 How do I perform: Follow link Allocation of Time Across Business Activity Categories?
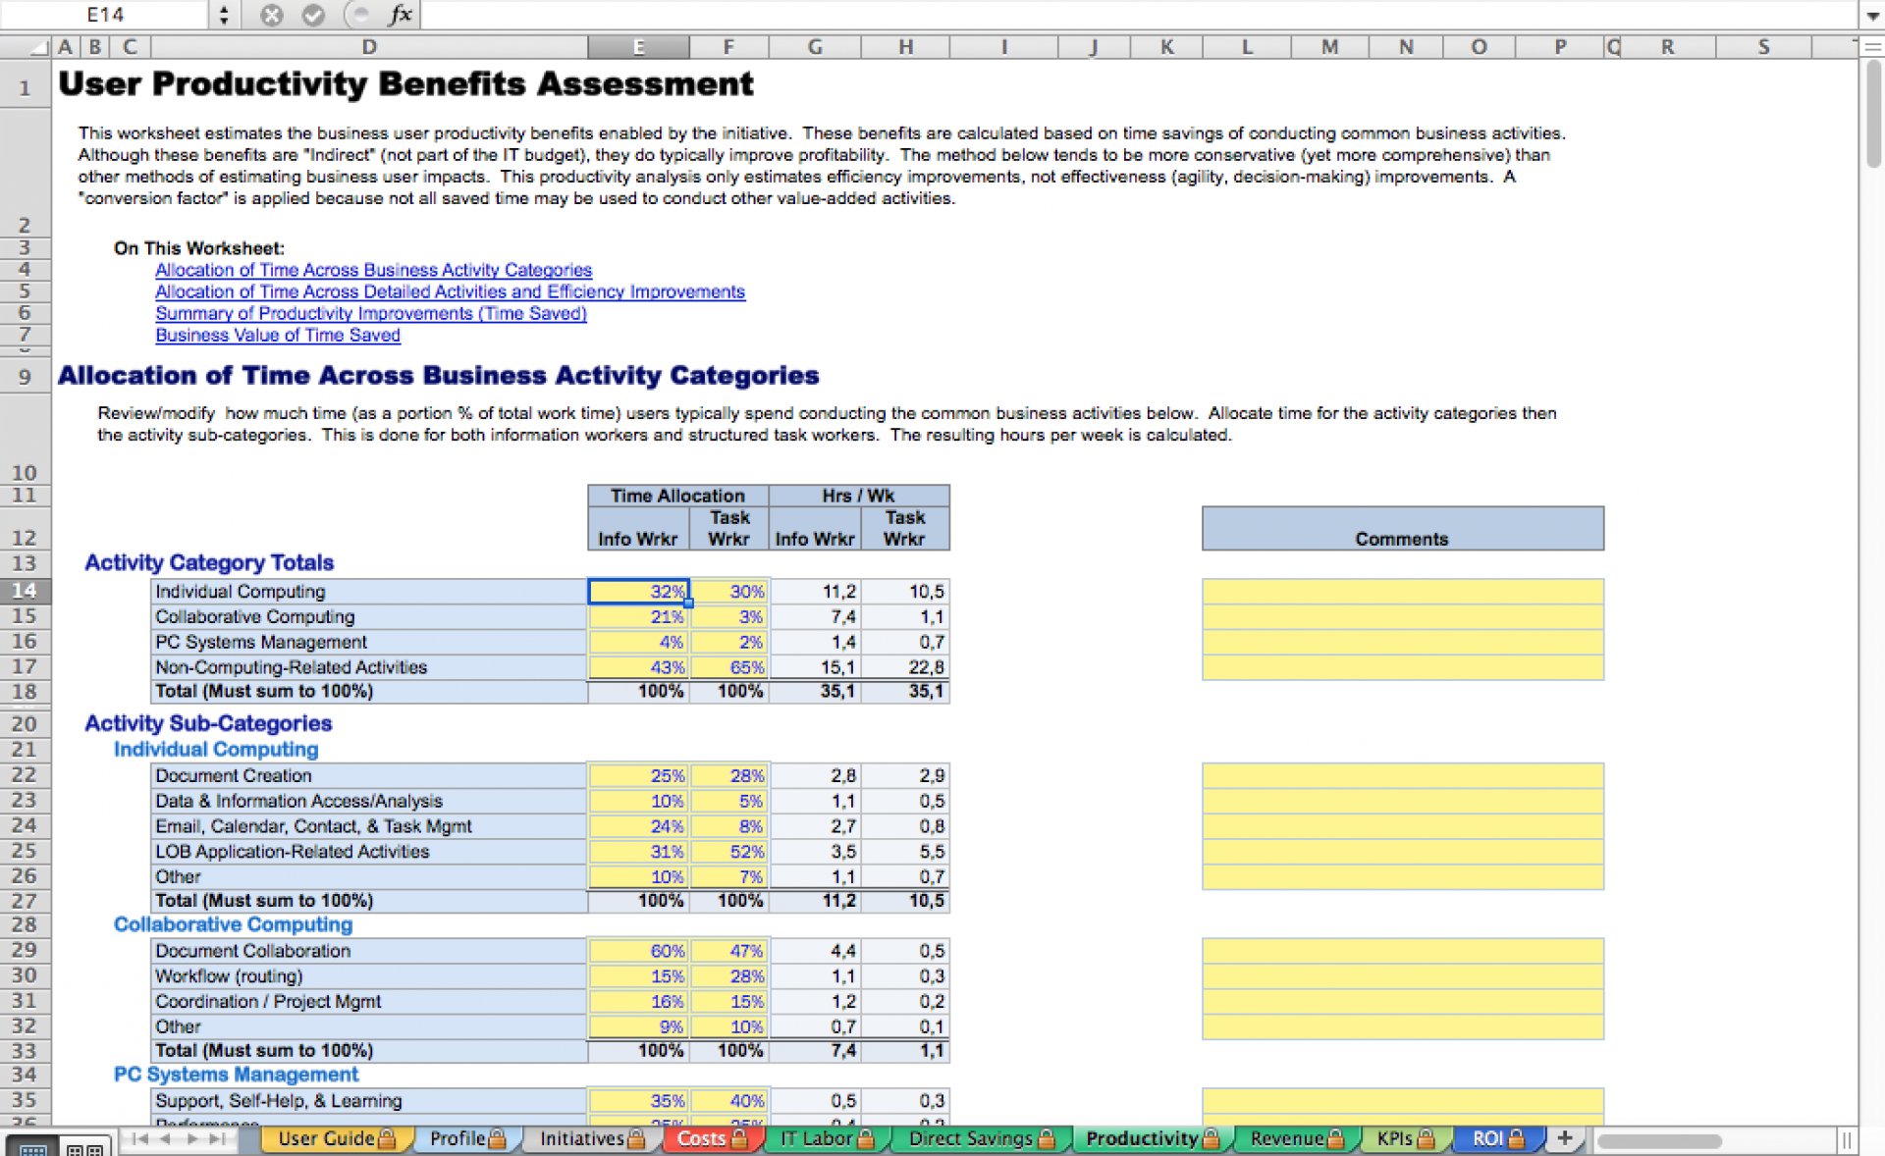point(373,270)
